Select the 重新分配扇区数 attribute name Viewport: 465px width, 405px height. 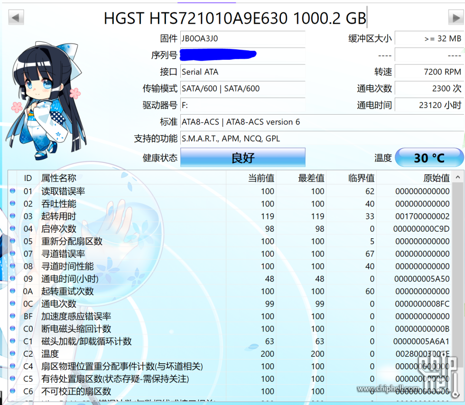pyautogui.click(x=72, y=241)
